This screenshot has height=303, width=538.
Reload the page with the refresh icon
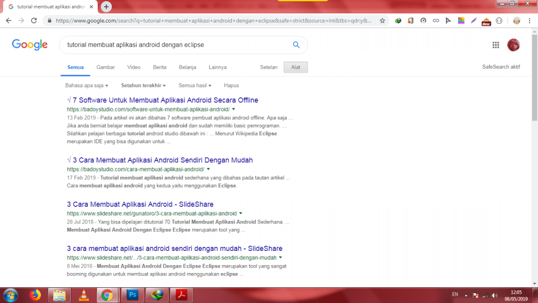(x=34, y=21)
